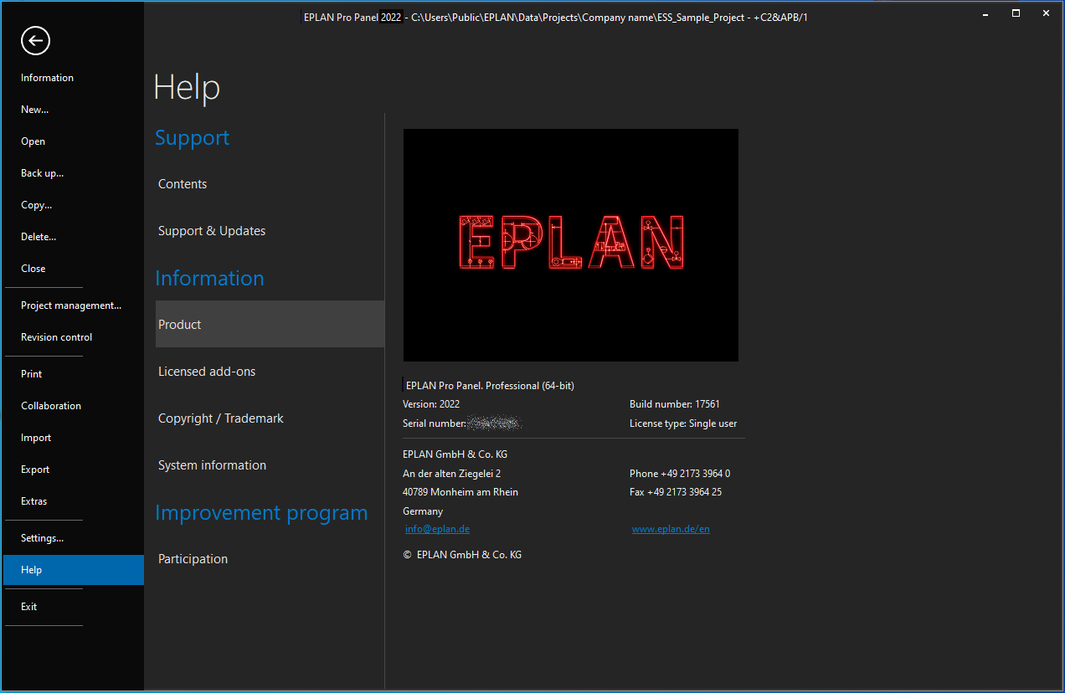Select Open in the left sidebar
This screenshot has width=1065, height=693.
[x=33, y=141]
